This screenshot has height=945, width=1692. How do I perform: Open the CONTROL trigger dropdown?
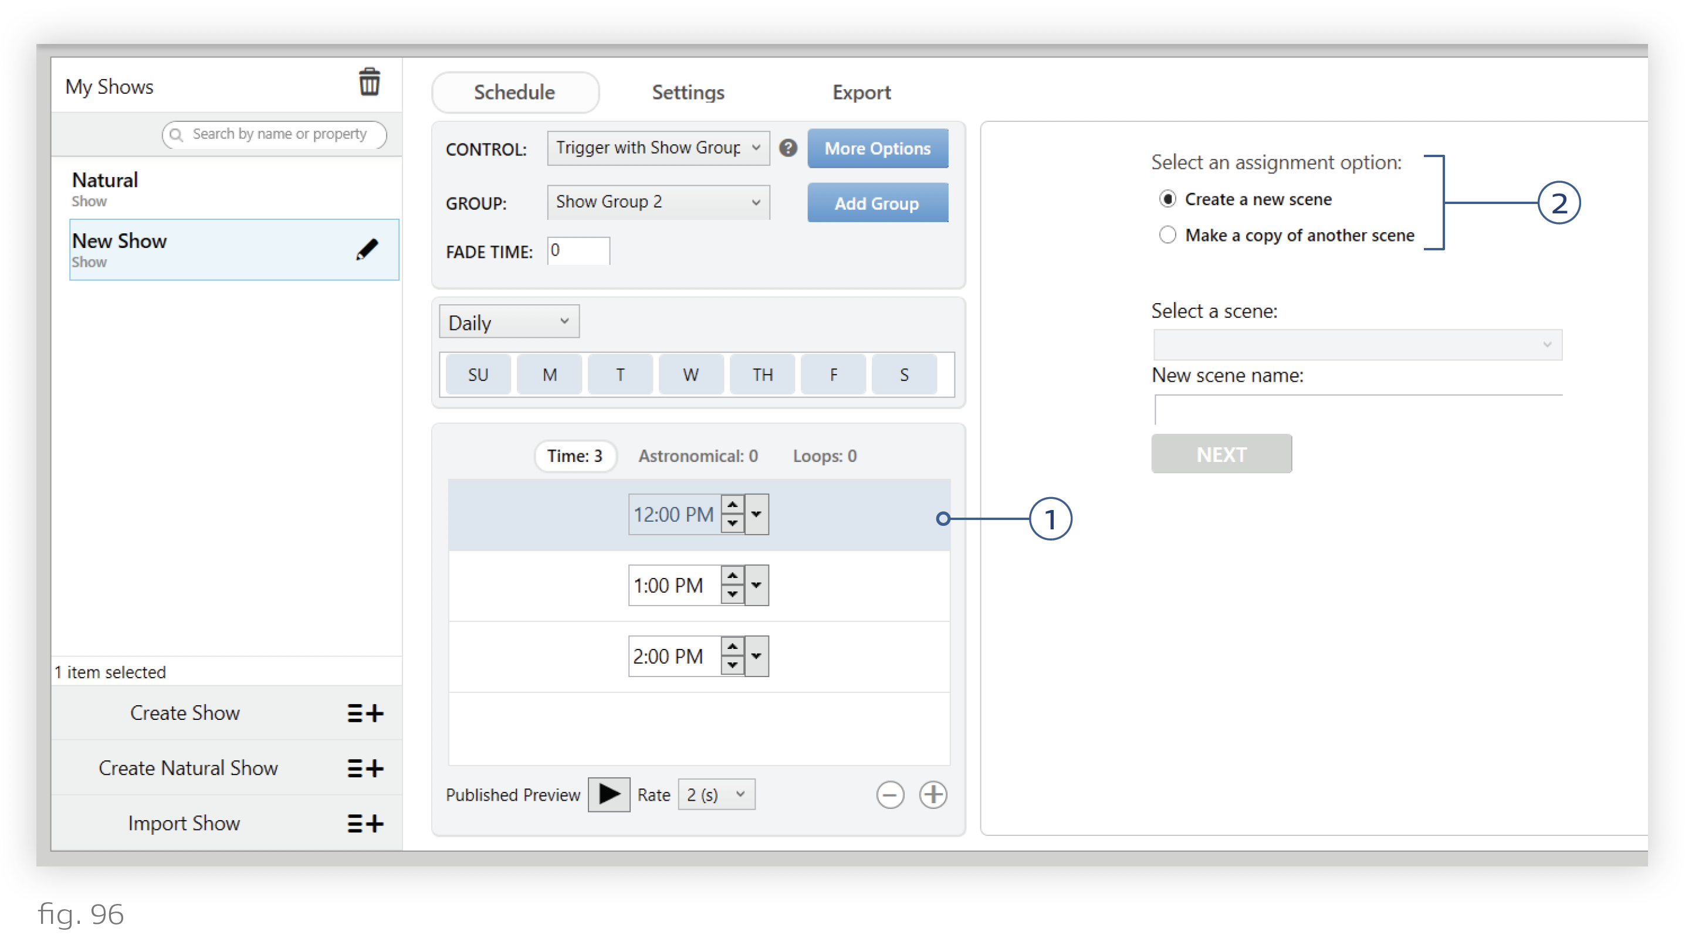tap(658, 148)
